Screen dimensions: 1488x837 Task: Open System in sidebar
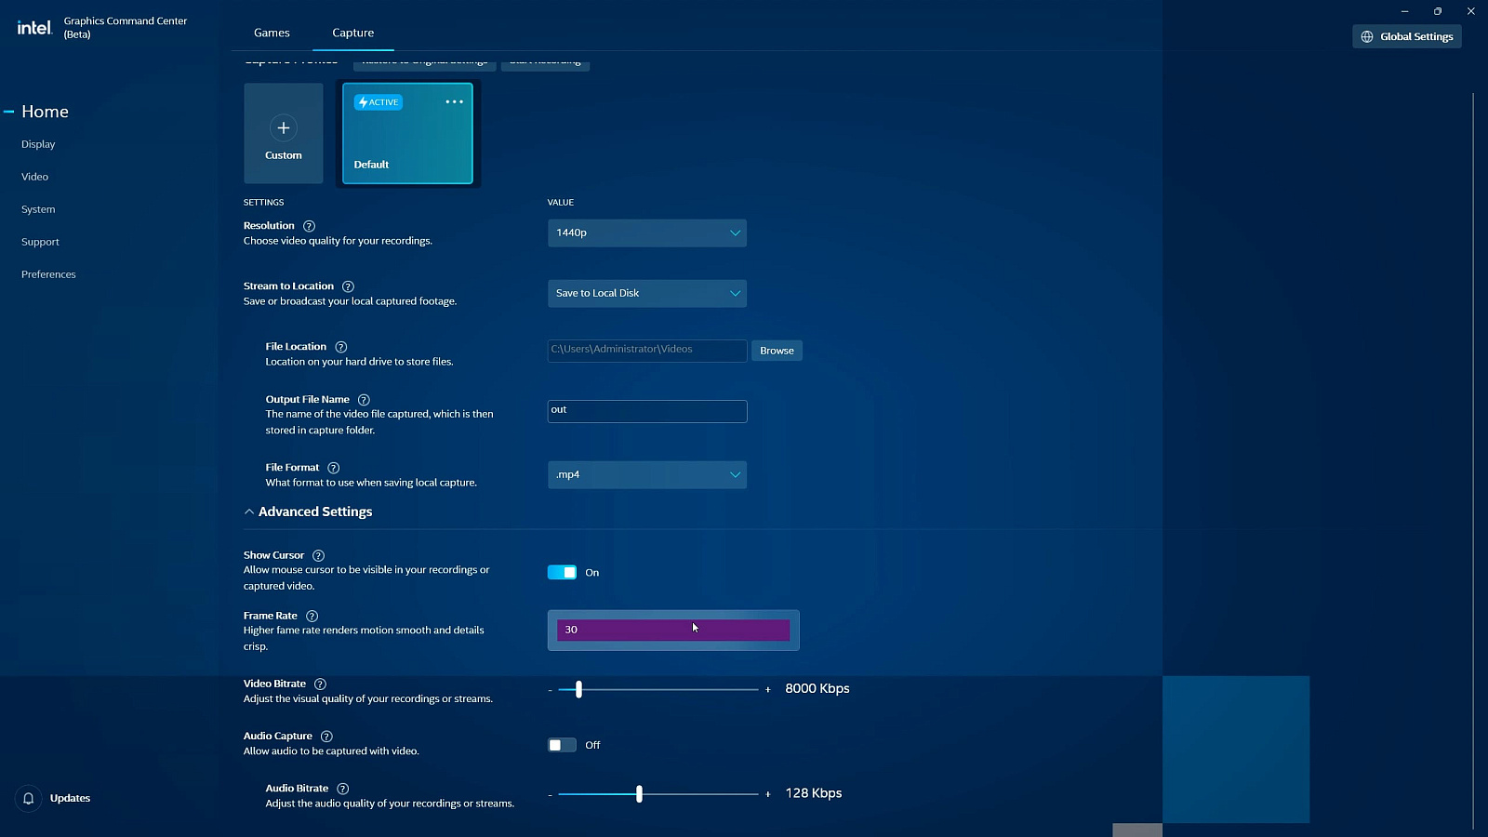coord(38,209)
